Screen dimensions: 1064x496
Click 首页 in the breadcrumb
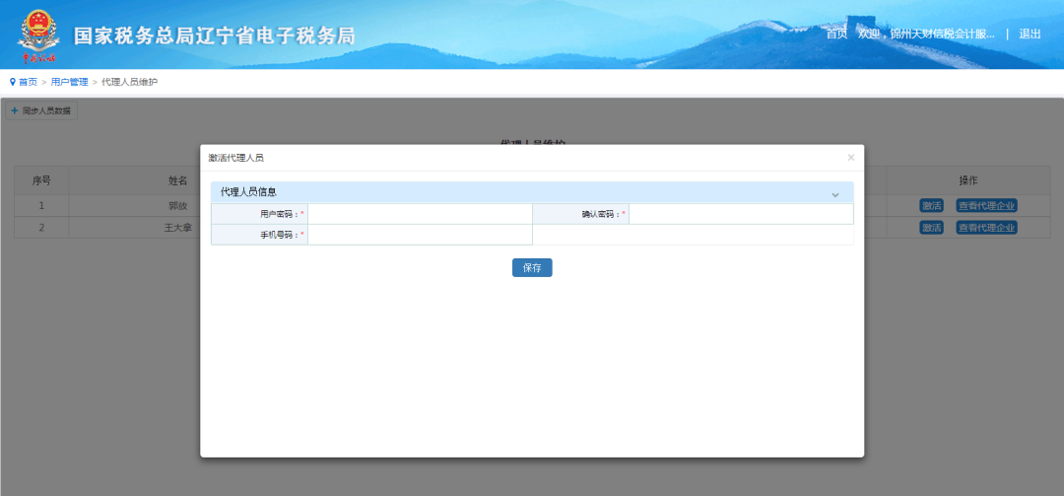point(28,82)
